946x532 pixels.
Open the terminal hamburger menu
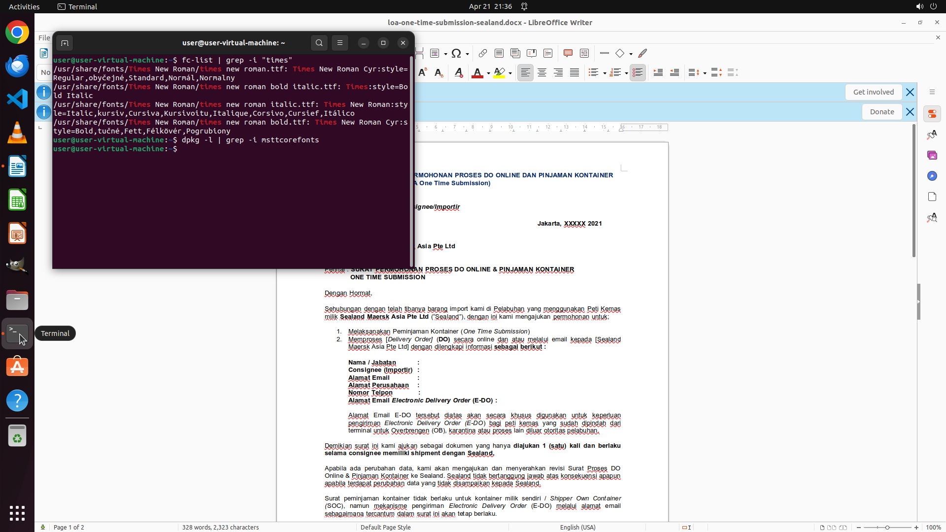coord(340,43)
